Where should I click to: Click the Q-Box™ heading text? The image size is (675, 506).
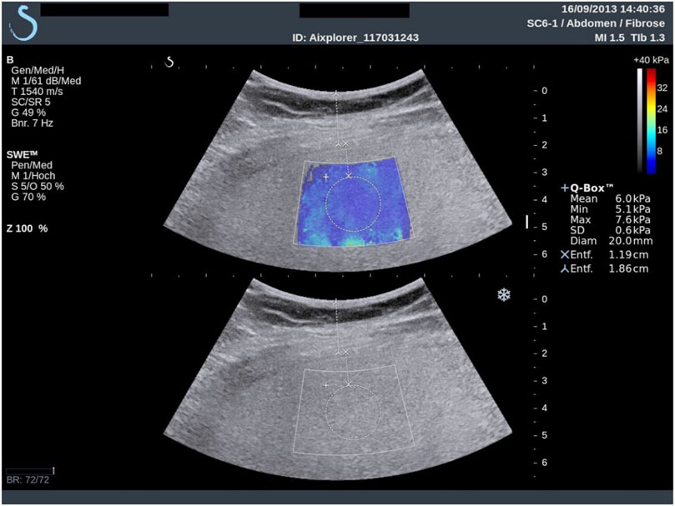[x=592, y=188]
